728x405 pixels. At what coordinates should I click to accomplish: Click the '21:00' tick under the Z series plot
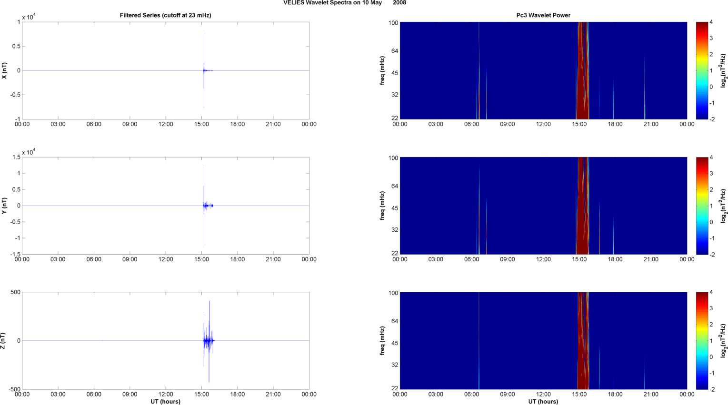273,394
